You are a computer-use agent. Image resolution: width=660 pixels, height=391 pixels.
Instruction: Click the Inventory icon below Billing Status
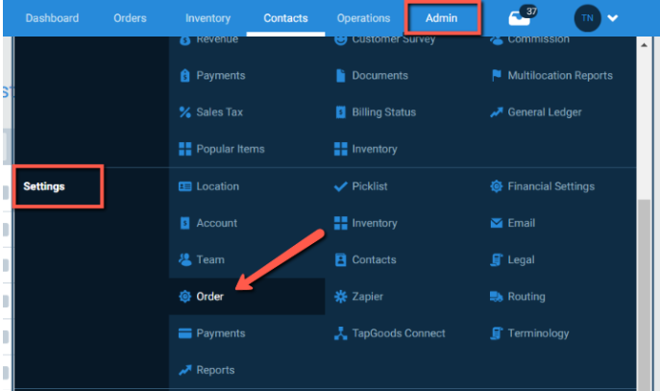(340, 149)
